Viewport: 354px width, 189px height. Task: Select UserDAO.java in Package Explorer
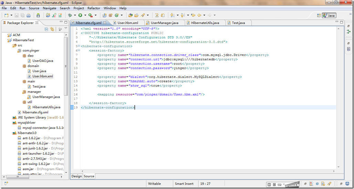point(43,60)
